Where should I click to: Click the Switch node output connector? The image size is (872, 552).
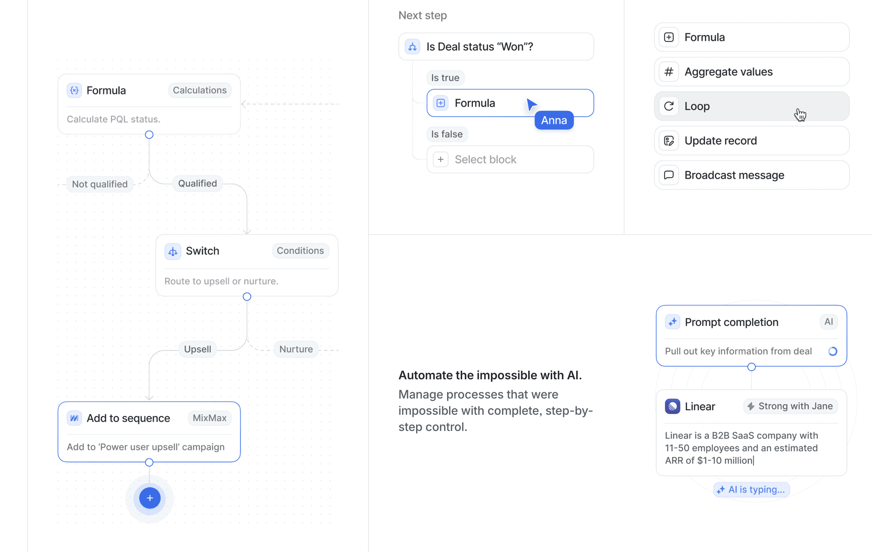247,297
